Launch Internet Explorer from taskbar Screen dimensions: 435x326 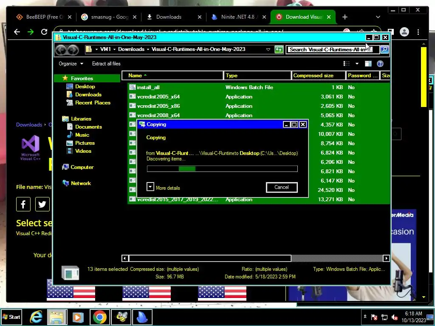pyautogui.click(x=36, y=317)
